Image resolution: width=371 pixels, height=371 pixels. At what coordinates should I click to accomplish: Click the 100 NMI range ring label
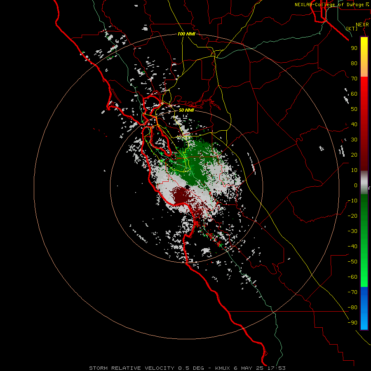186,34
